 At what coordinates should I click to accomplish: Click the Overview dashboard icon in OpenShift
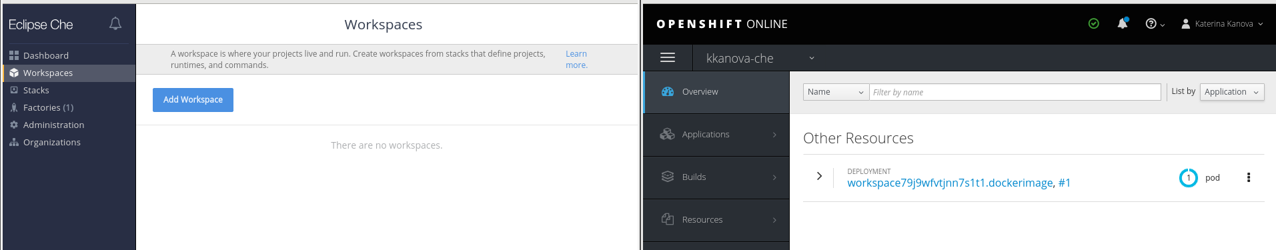[668, 92]
